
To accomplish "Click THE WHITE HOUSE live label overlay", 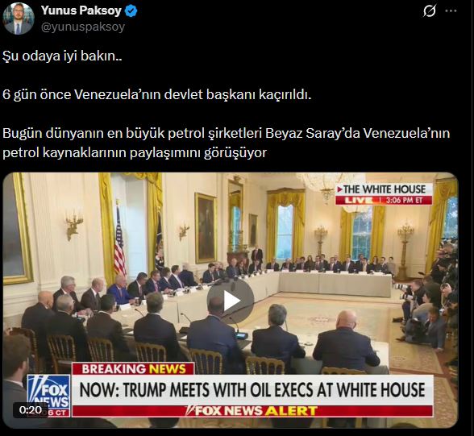I will [385, 189].
